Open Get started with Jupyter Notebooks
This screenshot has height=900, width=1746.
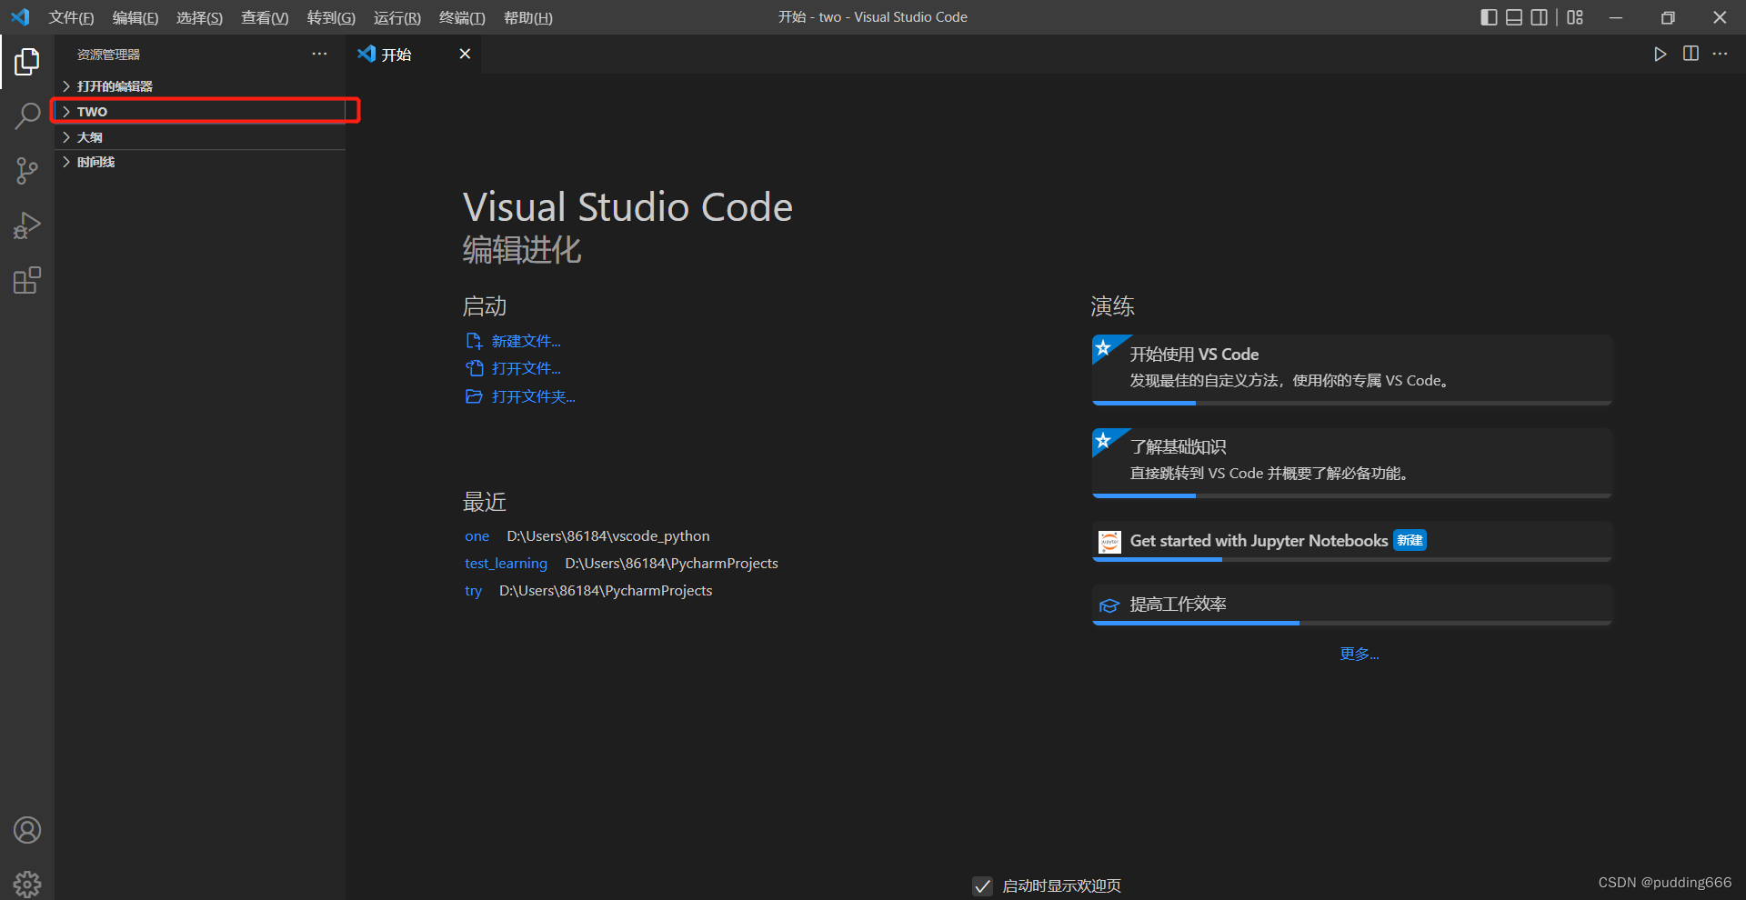(x=1352, y=542)
